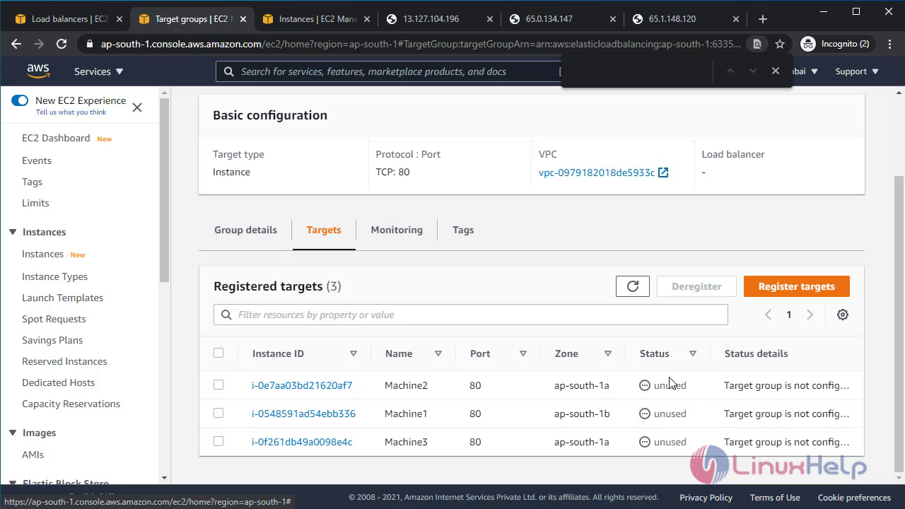905x509 pixels.
Task: Click the Deregister button
Action: (696, 286)
